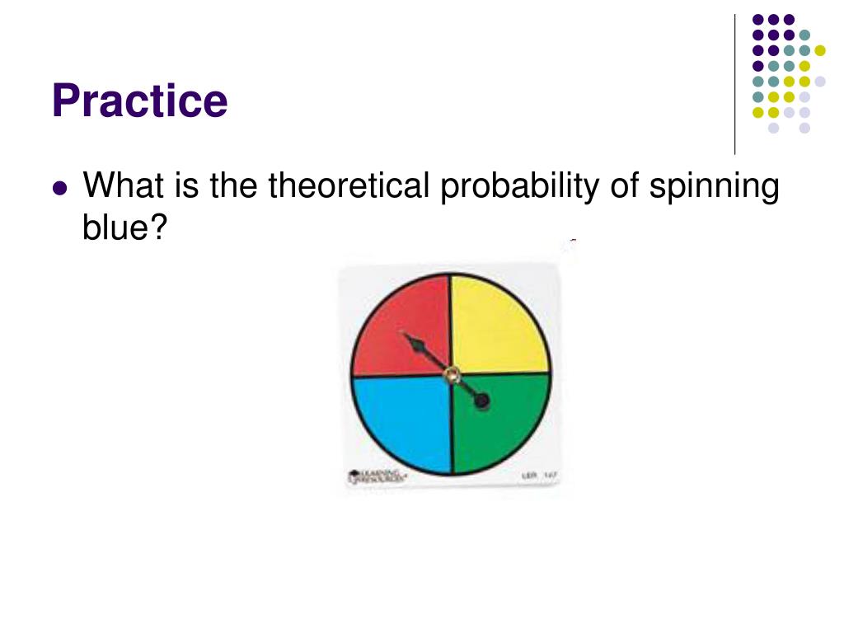Click the word 'spinning' in question
Image resolution: width=844 pixels, height=633 pixels.
715,187
